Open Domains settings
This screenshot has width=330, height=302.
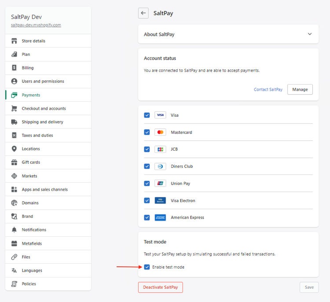click(48, 203)
